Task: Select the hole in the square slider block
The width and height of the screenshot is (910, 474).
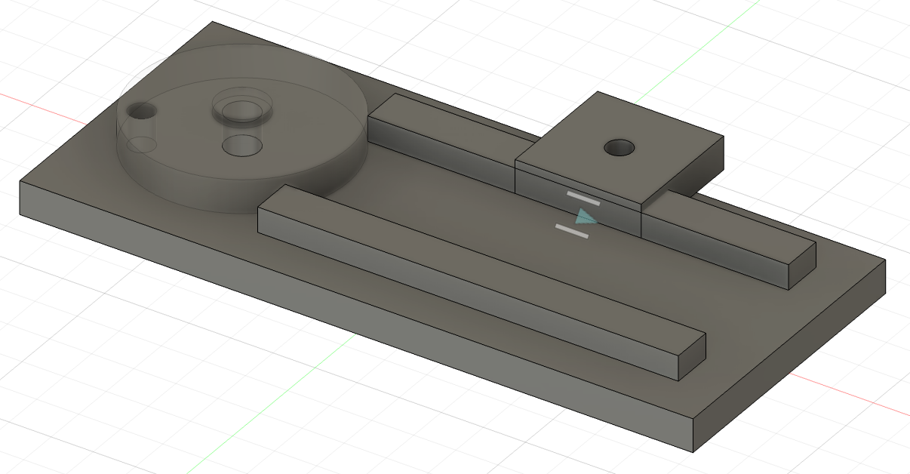Action: point(620,147)
